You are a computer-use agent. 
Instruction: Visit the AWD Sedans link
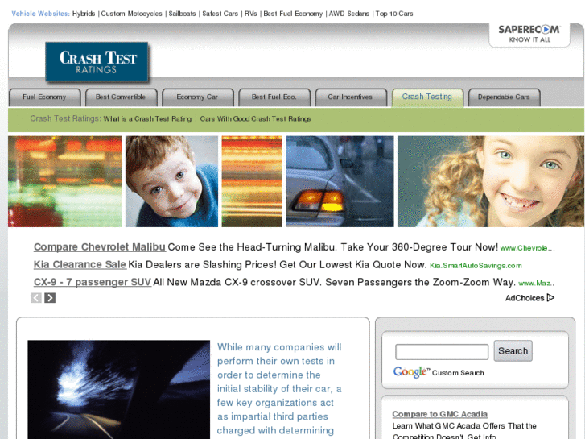349,14
